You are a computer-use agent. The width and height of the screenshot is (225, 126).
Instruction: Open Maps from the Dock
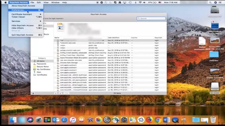click(133, 120)
